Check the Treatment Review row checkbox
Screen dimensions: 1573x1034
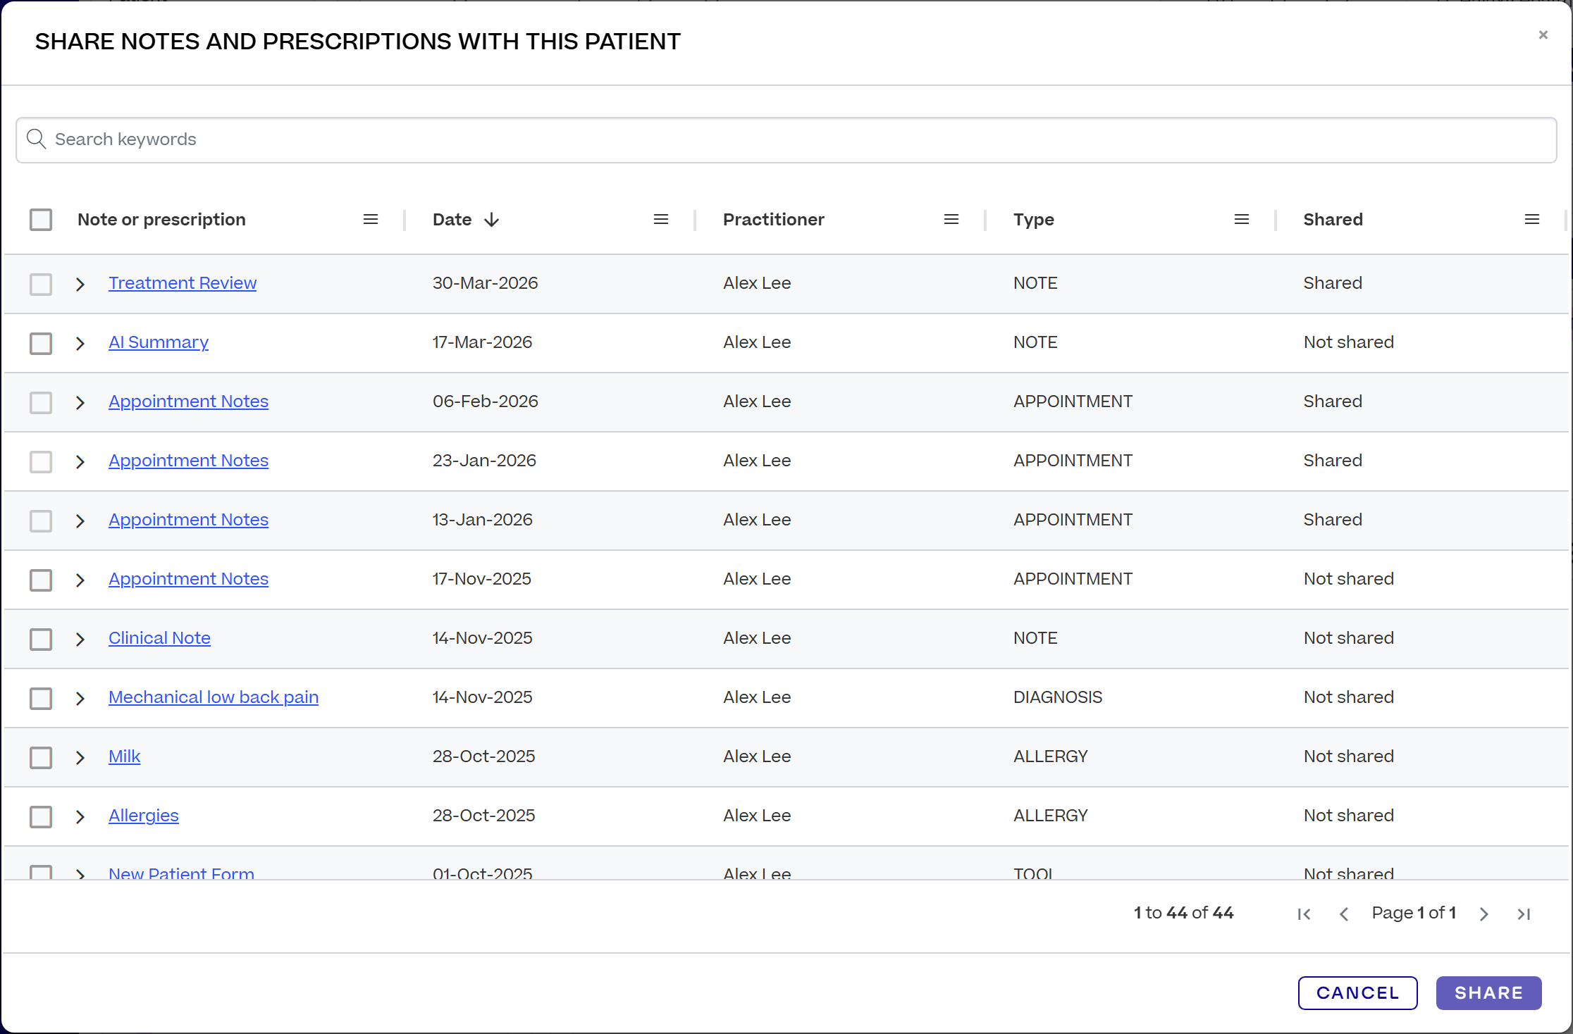click(x=41, y=285)
